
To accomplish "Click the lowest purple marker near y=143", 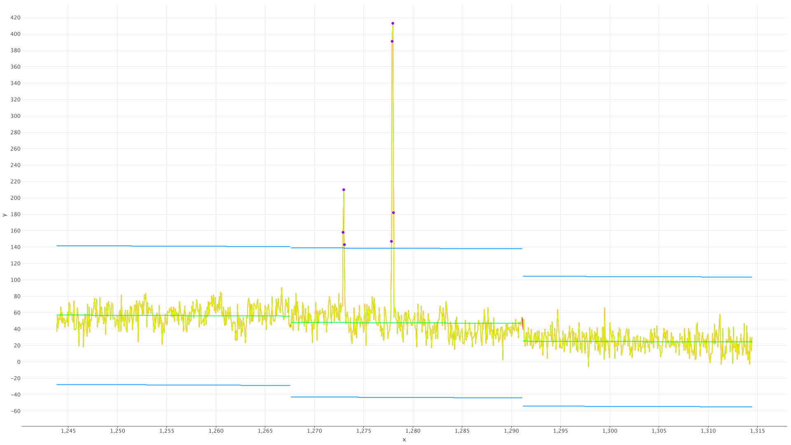I will [x=344, y=245].
